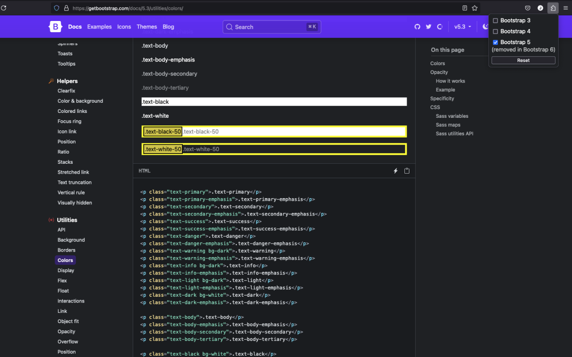
Task: Open Background utilities page
Action: click(x=71, y=240)
